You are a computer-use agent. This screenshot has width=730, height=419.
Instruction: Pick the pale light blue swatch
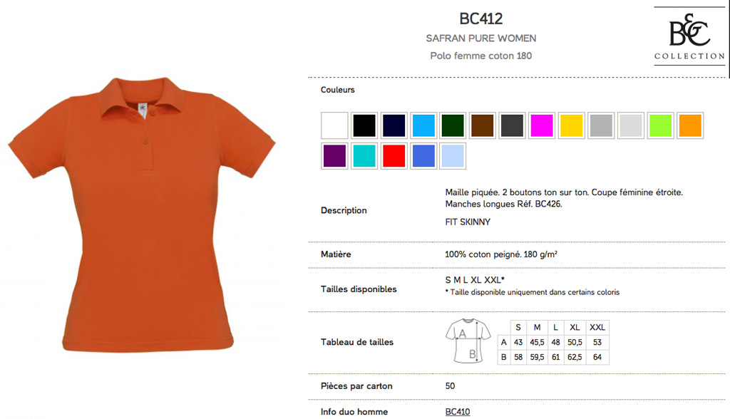pyautogui.click(x=453, y=156)
